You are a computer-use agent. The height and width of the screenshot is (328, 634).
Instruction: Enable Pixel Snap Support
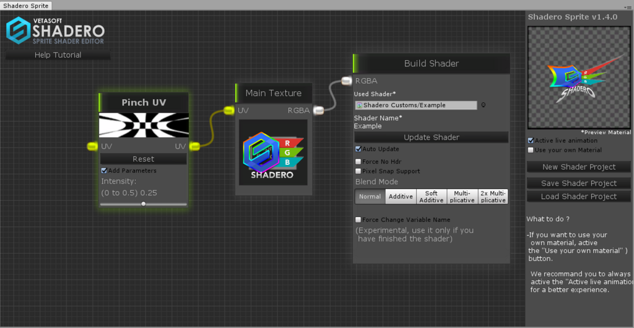click(358, 171)
